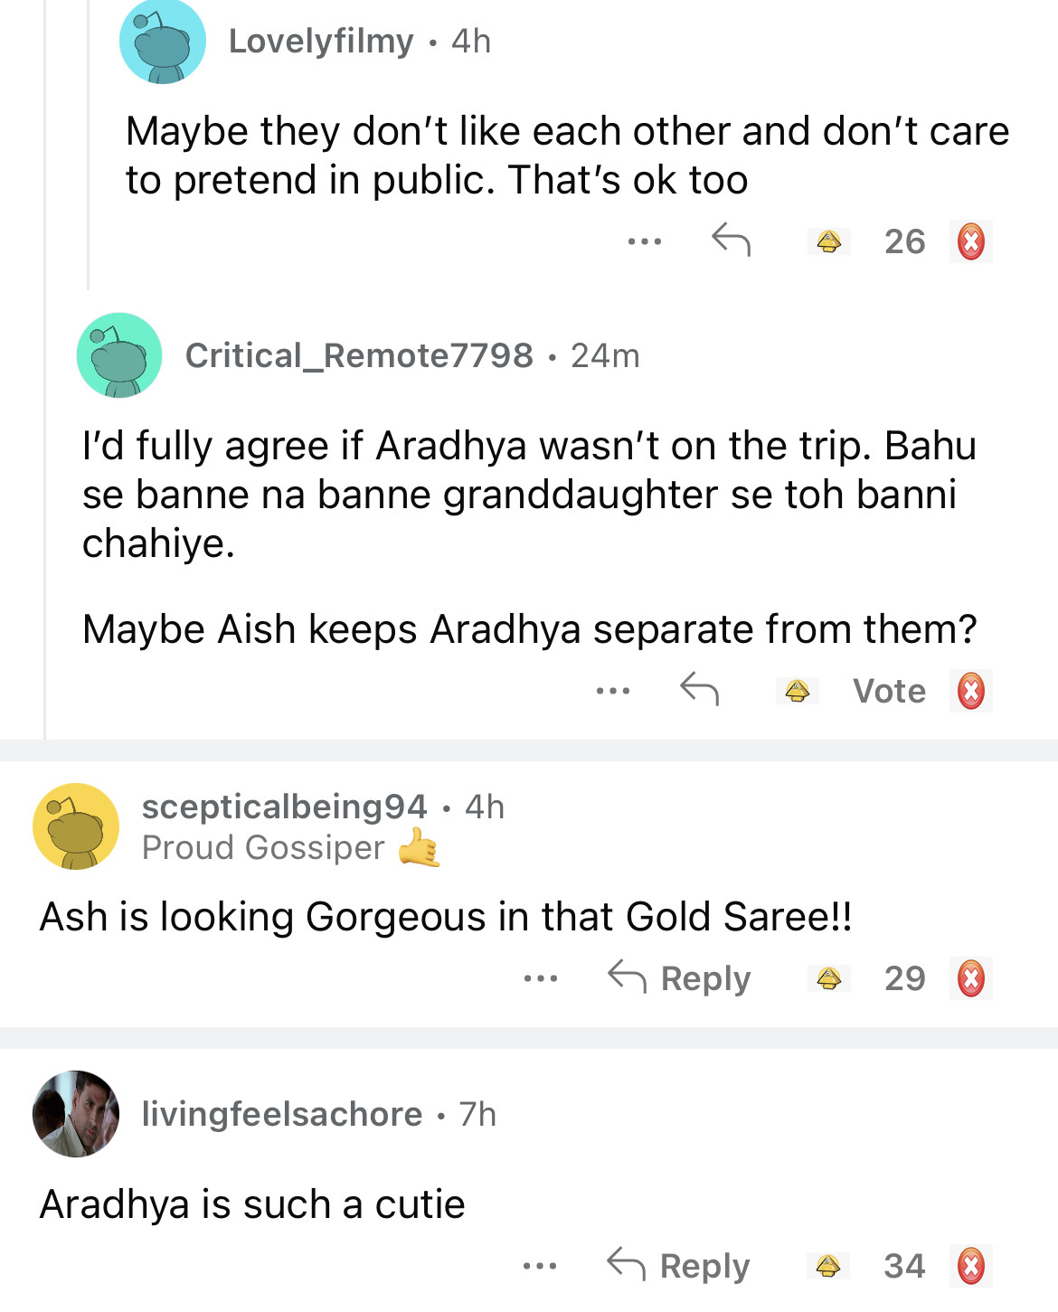
Task: Upvote scepticalbeing94's gold saree comment
Action: click(x=828, y=978)
